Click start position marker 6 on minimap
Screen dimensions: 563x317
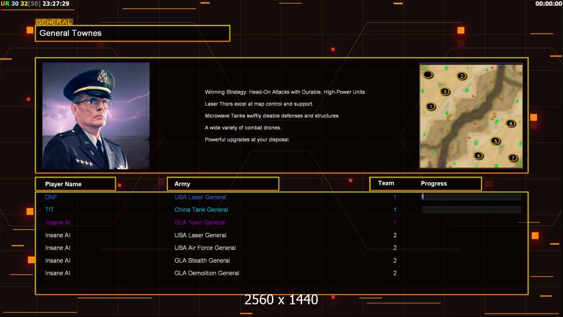511,124
